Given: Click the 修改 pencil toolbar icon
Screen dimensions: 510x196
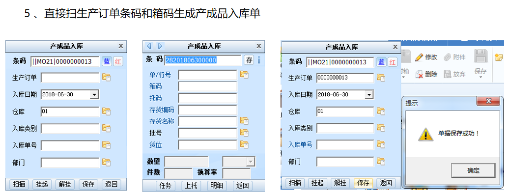Looking at the screenshot, I should point(420,57).
